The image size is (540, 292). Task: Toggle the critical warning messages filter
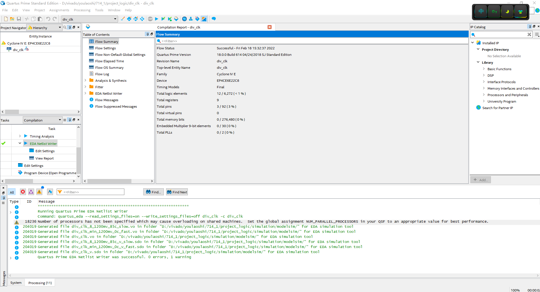(31, 192)
